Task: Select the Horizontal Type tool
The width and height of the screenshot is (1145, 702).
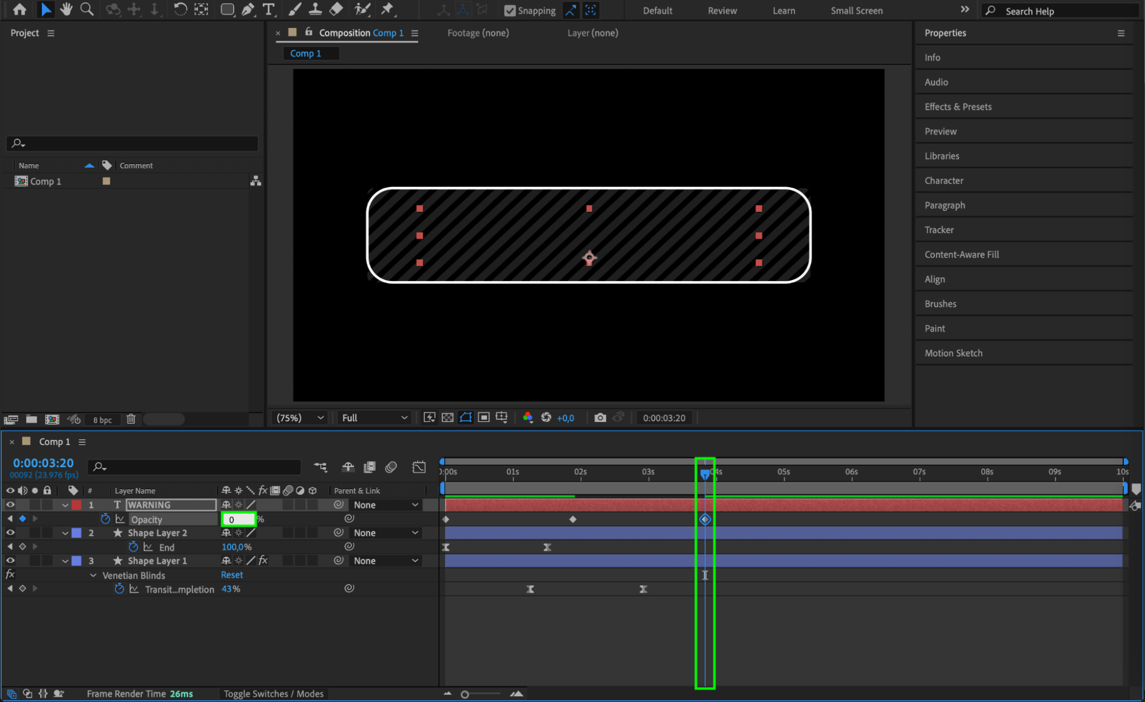Action: 268,9
